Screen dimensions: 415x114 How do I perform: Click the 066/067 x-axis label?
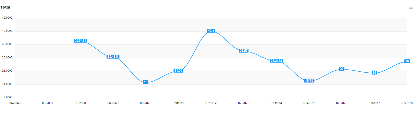(x=48, y=103)
